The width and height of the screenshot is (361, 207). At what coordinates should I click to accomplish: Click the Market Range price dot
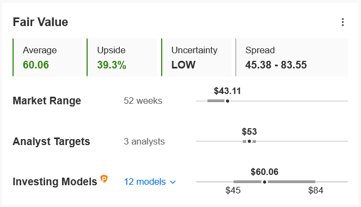pyautogui.click(x=228, y=101)
